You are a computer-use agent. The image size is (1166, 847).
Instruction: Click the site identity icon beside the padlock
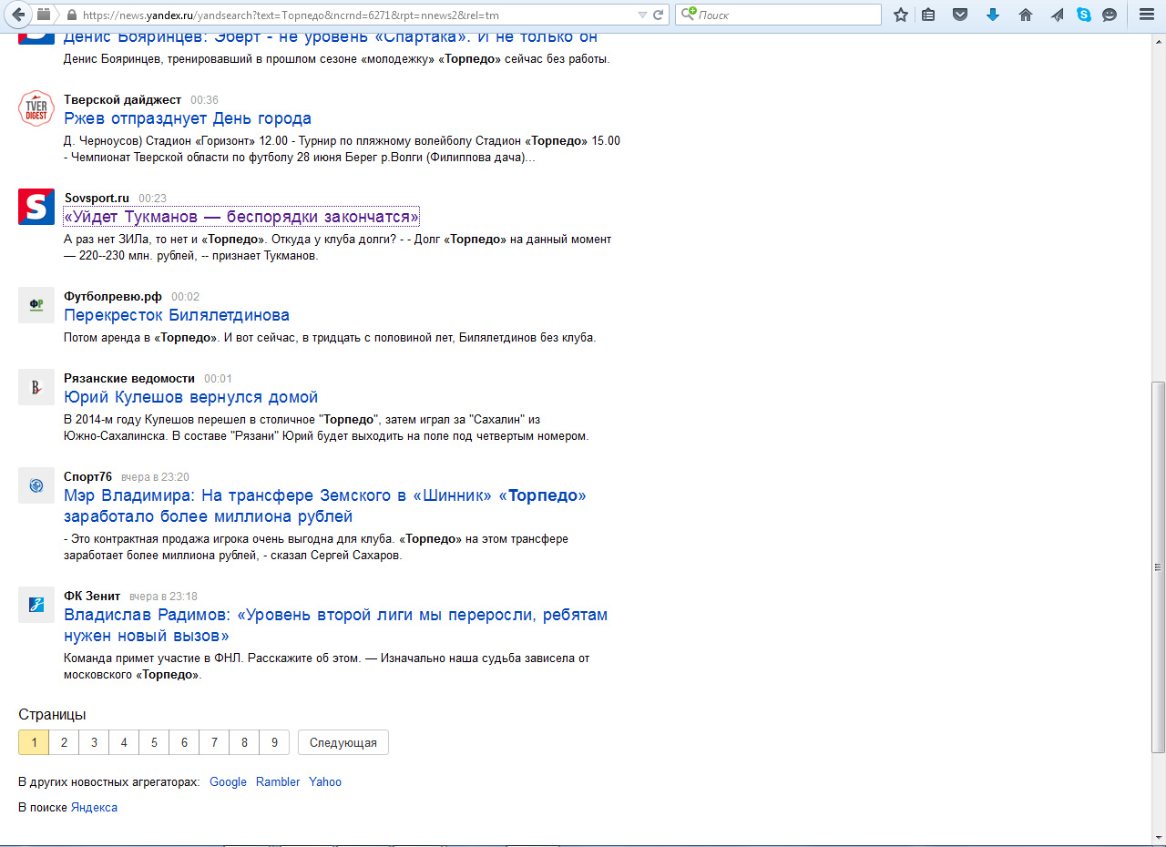tap(44, 15)
